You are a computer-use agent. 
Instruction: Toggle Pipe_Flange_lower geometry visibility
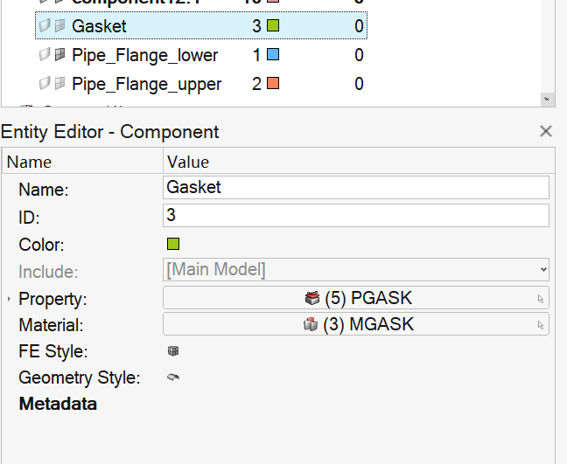point(45,55)
